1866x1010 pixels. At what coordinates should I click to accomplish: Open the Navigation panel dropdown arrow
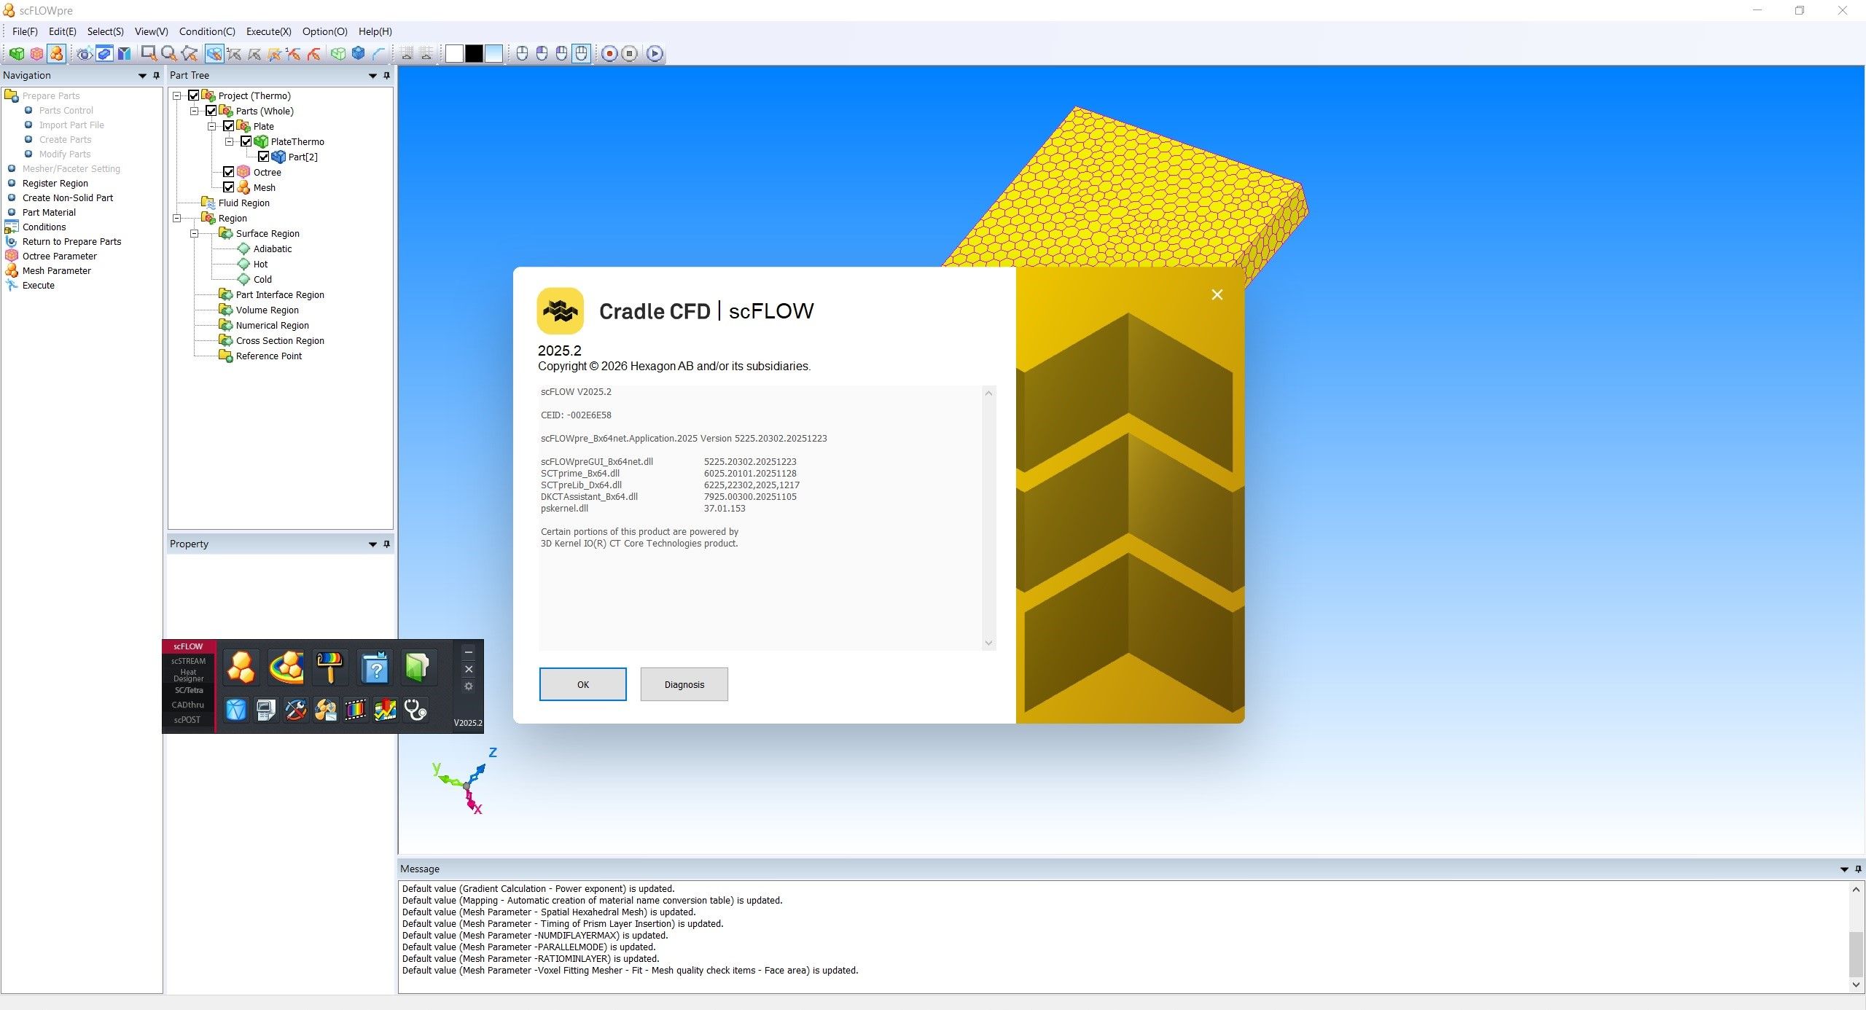click(142, 76)
